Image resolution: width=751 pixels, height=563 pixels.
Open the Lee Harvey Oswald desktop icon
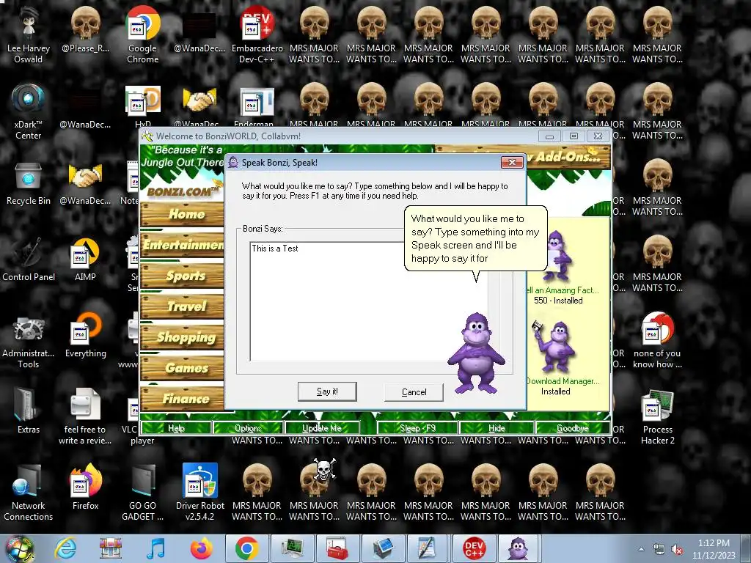[x=29, y=35]
